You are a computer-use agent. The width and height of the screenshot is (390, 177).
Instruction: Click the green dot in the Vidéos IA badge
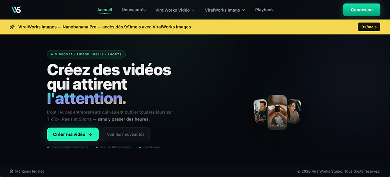click(x=52, y=54)
